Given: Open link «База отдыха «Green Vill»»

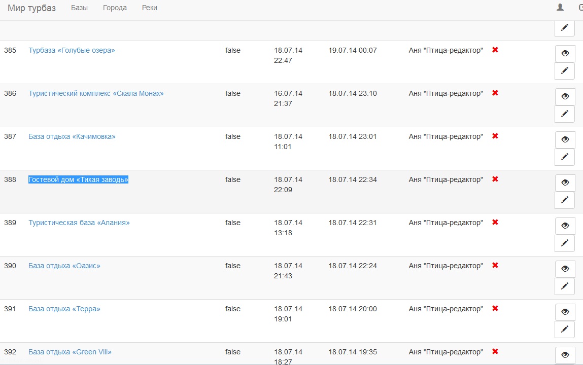Looking at the screenshot, I should [70, 352].
